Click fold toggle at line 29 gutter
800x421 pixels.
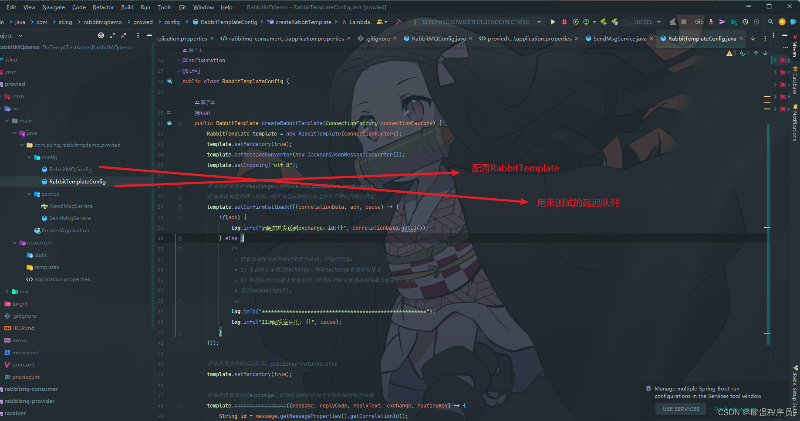pos(179,207)
